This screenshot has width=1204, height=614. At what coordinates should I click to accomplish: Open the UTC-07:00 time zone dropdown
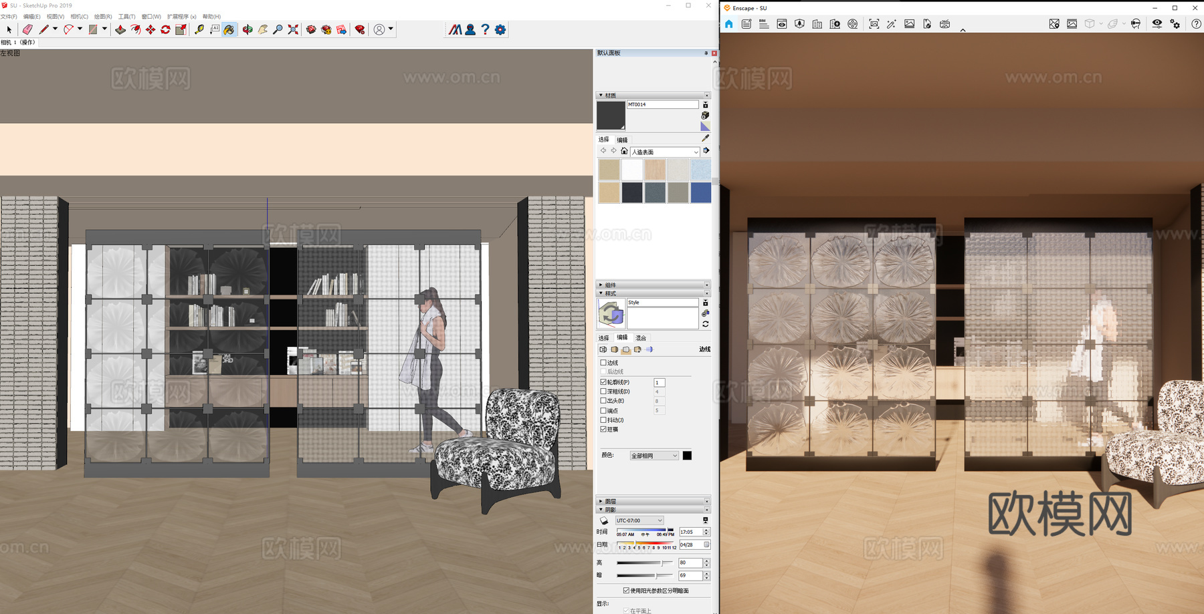pyautogui.click(x=639, y=520)
